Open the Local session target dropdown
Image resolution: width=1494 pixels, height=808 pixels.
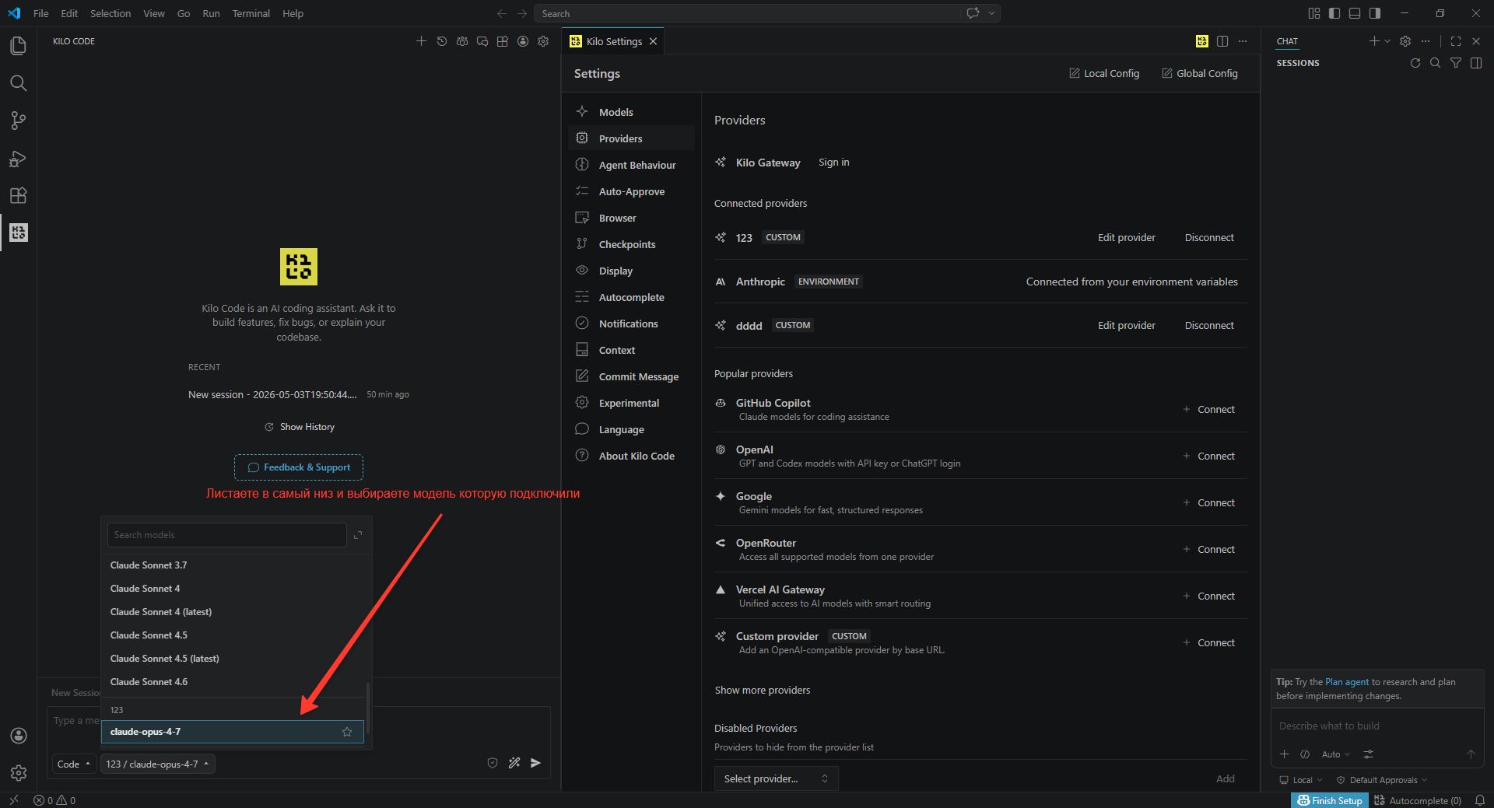click(x=1301, y=780)
